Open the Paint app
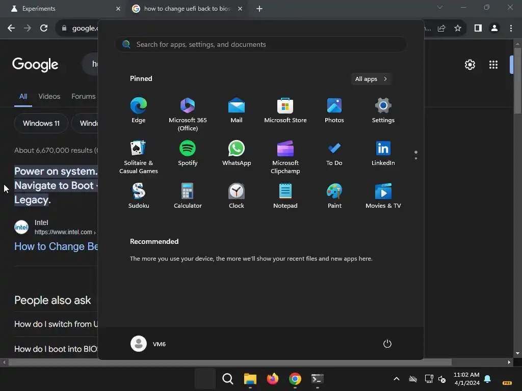This screenshot has width=522, height=391. (x=334, y=196)
